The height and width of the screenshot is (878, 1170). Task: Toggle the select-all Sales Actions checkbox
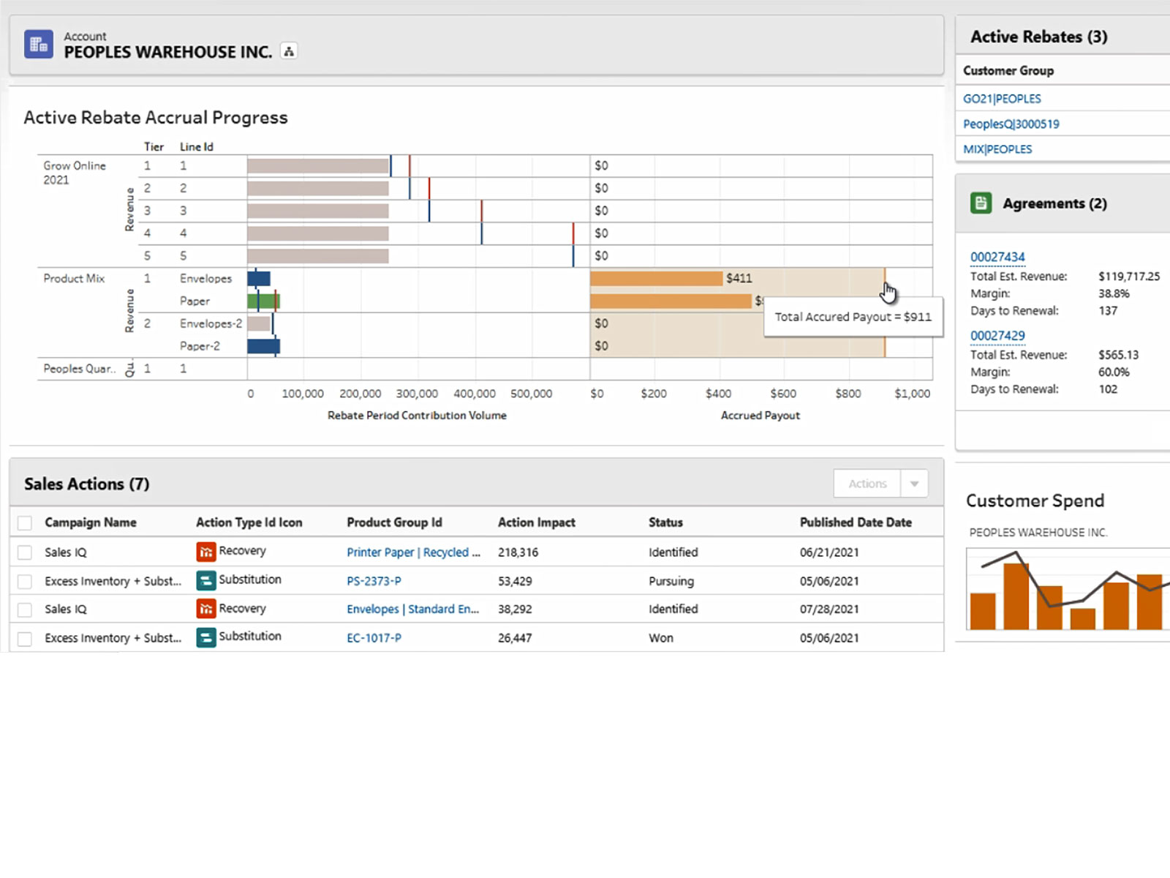coord(25,522)
